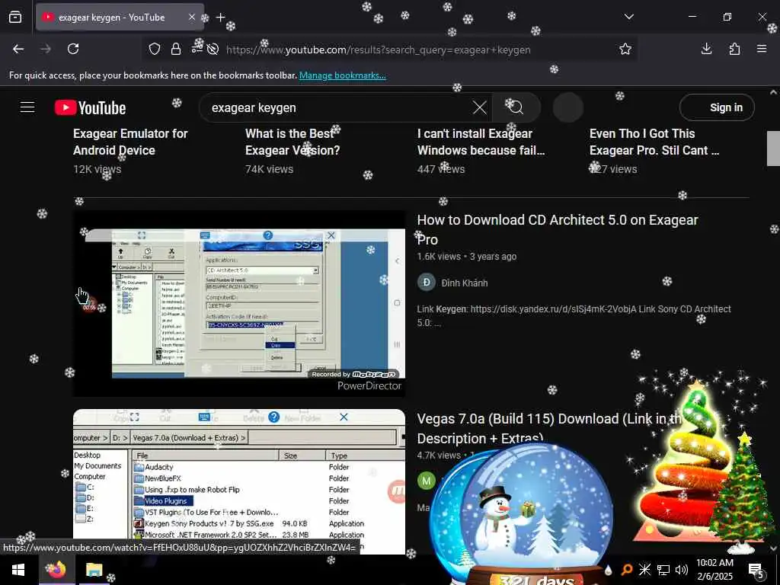Switch to Firefox in the taskbar
Image resolution: width=780 pixels, height=585 pixels.
click(56, 570)
